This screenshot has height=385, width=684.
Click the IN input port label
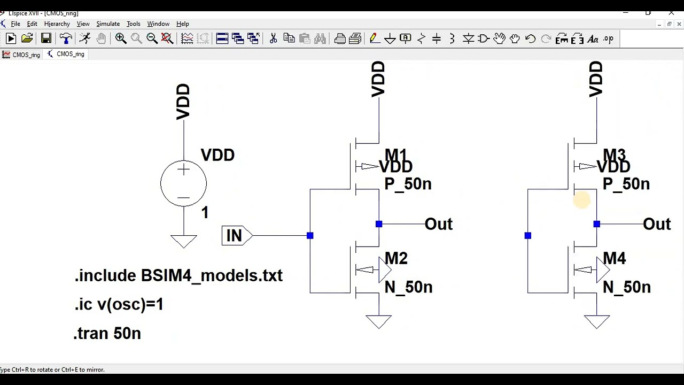[x=236, y=235]
